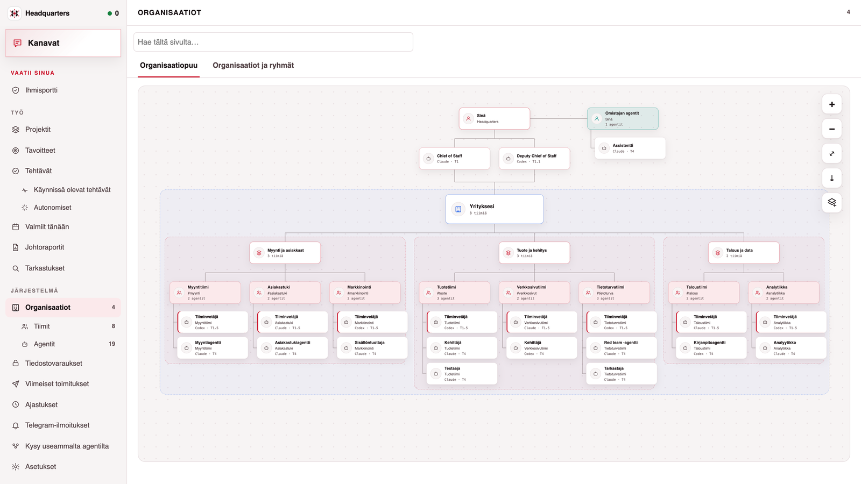Screen dimensions: 861x484
Task: Zoom out the organization chart
Action: click(832, 129)
